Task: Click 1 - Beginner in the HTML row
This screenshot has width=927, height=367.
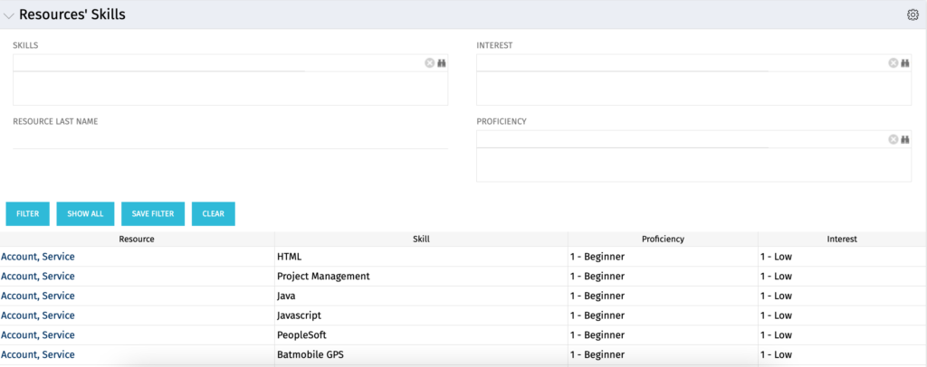Action: [597, 257]
